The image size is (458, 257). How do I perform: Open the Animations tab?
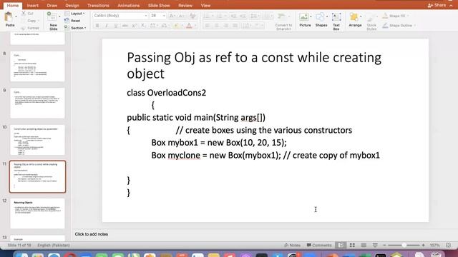point(129,6)
